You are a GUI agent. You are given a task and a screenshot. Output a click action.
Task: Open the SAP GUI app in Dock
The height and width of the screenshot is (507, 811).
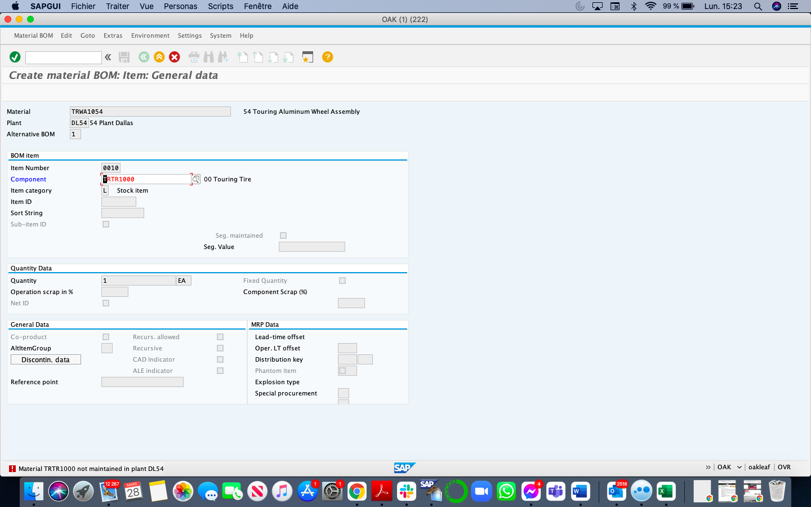click(x=431, y=491)
